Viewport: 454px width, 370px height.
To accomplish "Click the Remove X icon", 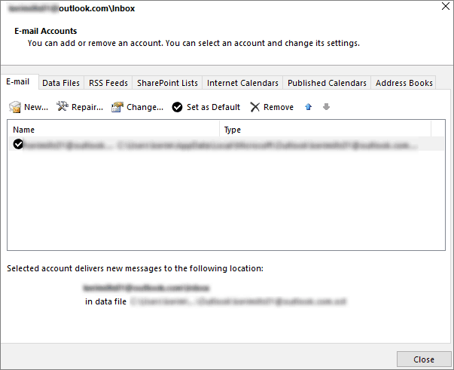I will [255, 107].
